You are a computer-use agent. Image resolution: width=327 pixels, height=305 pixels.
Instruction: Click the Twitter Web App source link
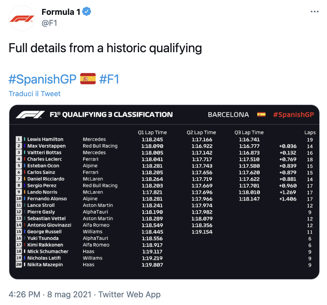point(129,294)
